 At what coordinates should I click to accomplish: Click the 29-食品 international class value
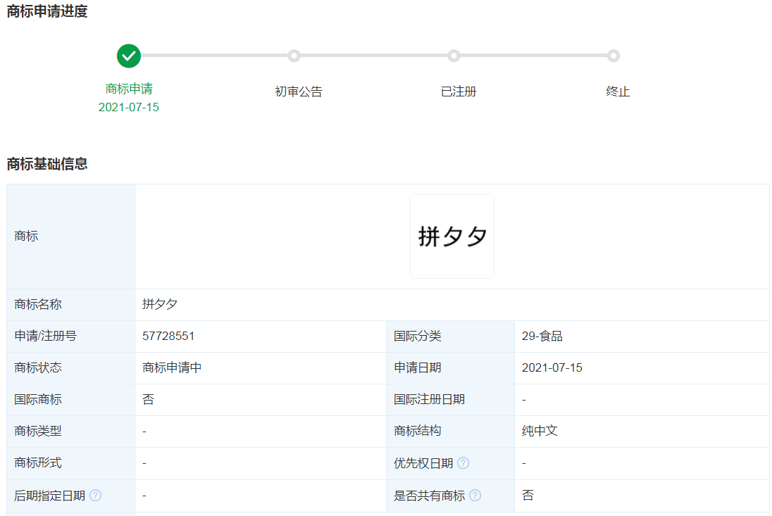(542, 336)
